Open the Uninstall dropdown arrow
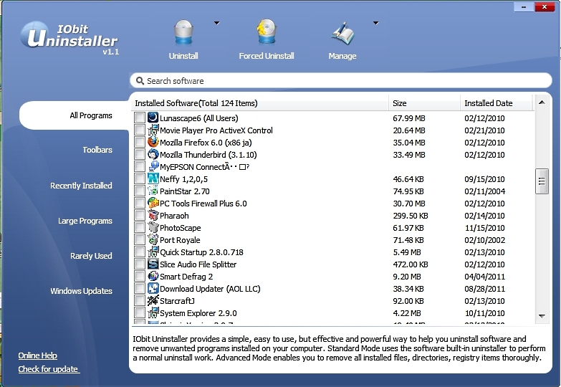The width and height of the screenshot is (561, 387). pyautogui.click(x=216, y=23)
